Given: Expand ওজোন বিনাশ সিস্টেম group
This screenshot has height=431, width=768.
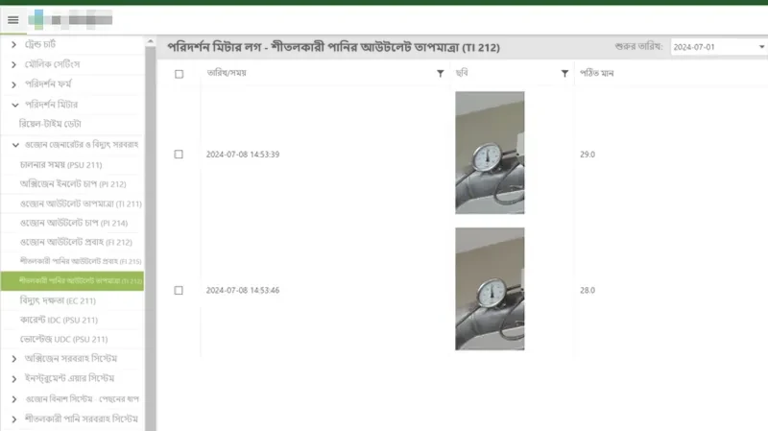Looking at the screenshot, I should pyautogui.click(x=14, y=399).
